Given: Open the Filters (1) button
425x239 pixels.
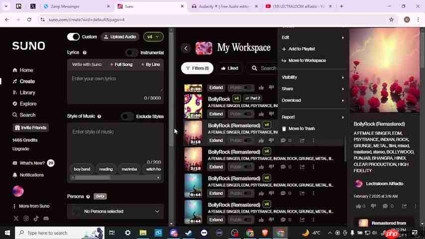Looking at the screenshot, I should coord(197,68).
